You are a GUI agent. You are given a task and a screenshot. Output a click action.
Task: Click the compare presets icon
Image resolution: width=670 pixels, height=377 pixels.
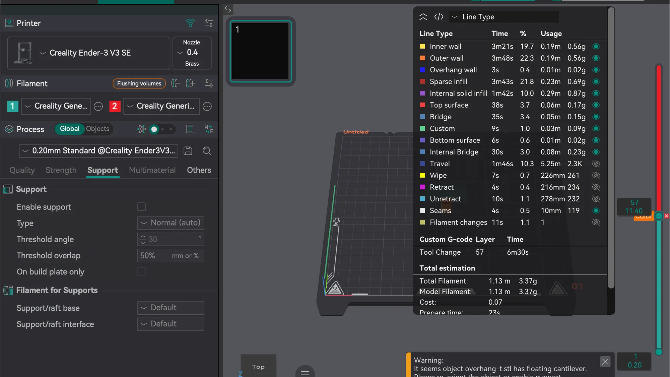(x=209, y=129)
